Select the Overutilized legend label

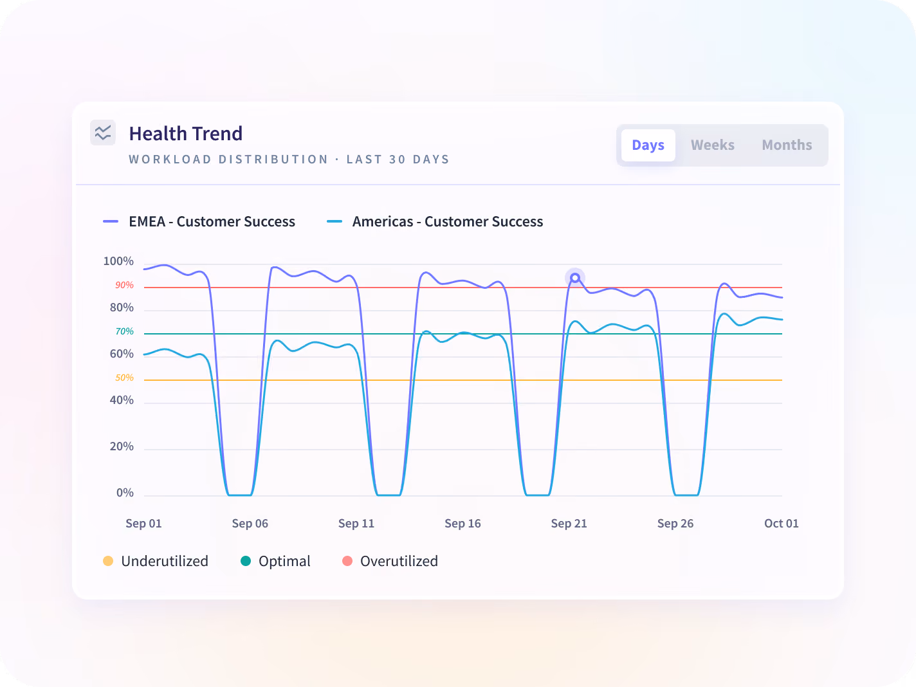point(399,561)
